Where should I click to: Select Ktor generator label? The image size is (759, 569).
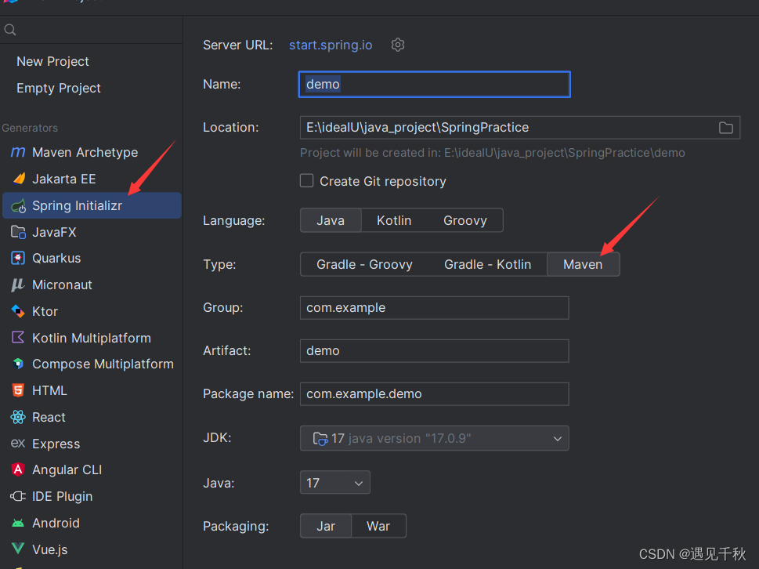(45, 311)
